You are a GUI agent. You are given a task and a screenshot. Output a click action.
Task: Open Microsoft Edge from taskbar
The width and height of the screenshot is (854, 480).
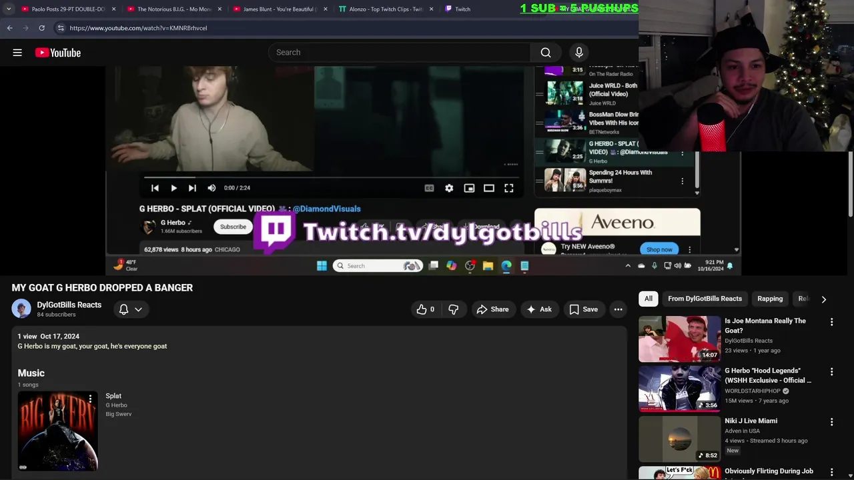[506, 266]
